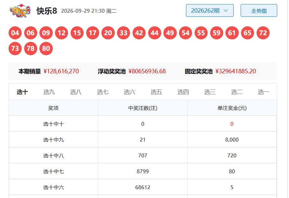This screenshot has height=198, width=289.
Task: Click winning number ball 06
Action: (x=31, y=33)
